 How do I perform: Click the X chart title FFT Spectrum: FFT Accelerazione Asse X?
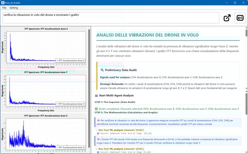pyautogui.click(x=46, y=29)
